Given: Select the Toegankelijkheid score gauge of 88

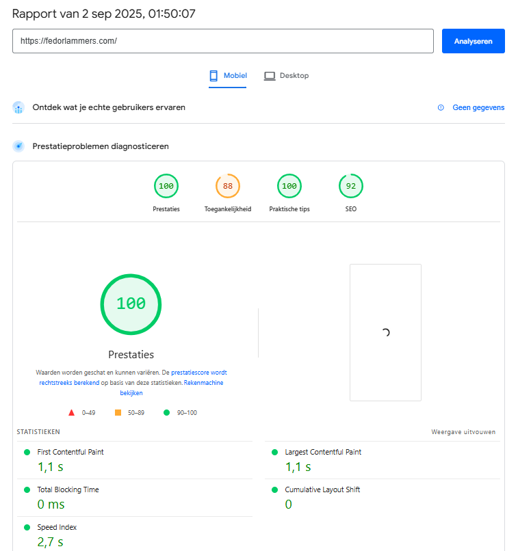Looking at the screenshot, I should (228, 186).
